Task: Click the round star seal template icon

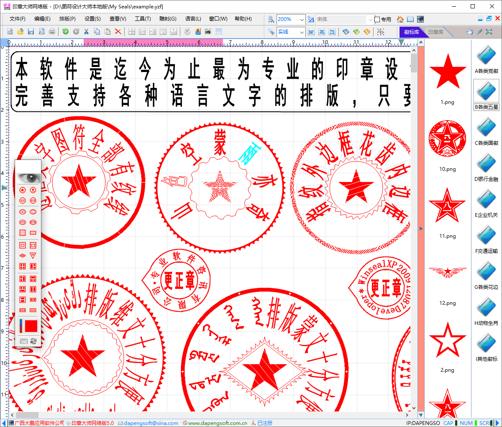Action: click(x=23, y=190)
